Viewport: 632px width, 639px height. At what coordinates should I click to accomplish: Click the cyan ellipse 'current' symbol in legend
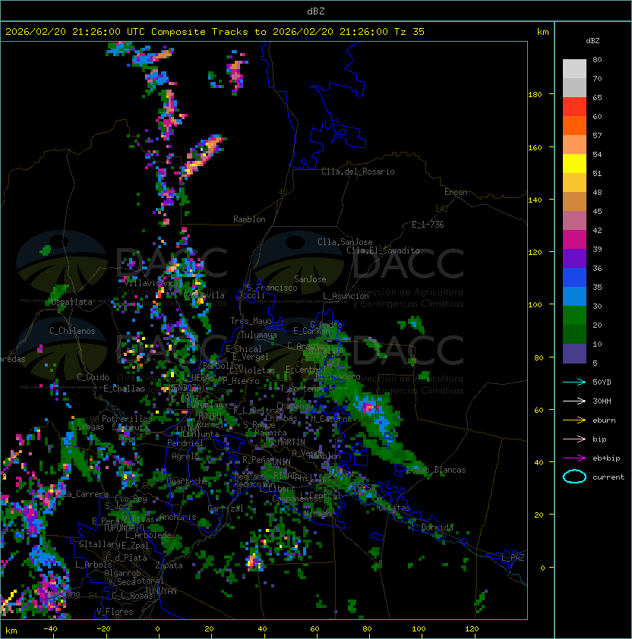[574, 477]
